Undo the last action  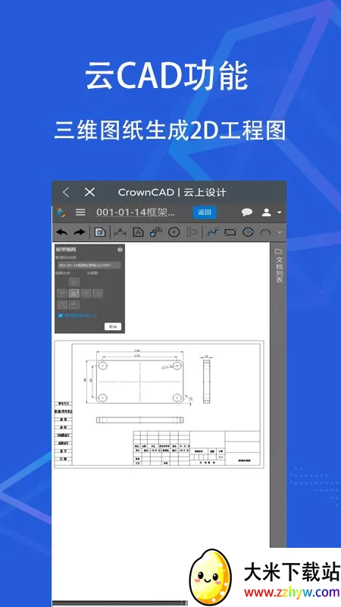[x=62, y=232]
